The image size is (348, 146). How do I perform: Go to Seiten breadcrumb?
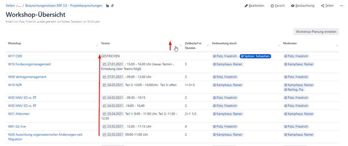point(10,6)
